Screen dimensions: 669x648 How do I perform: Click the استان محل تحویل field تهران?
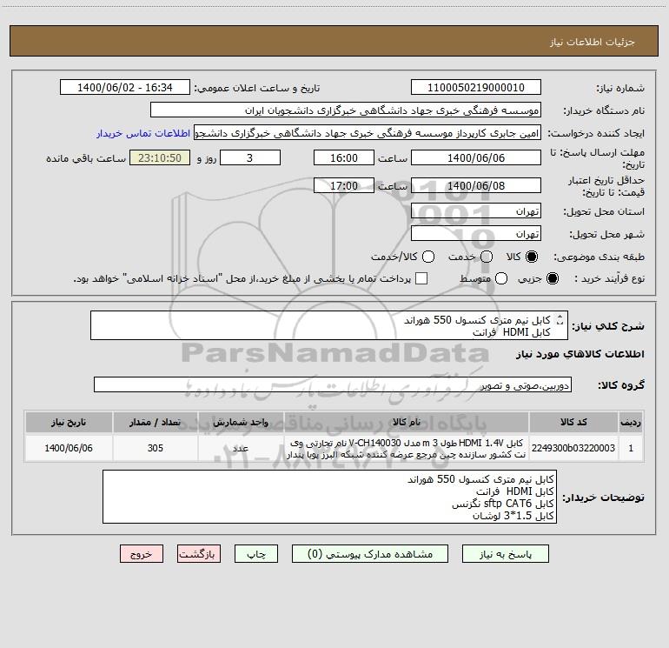pyautogui.click(x=476, y=211)
